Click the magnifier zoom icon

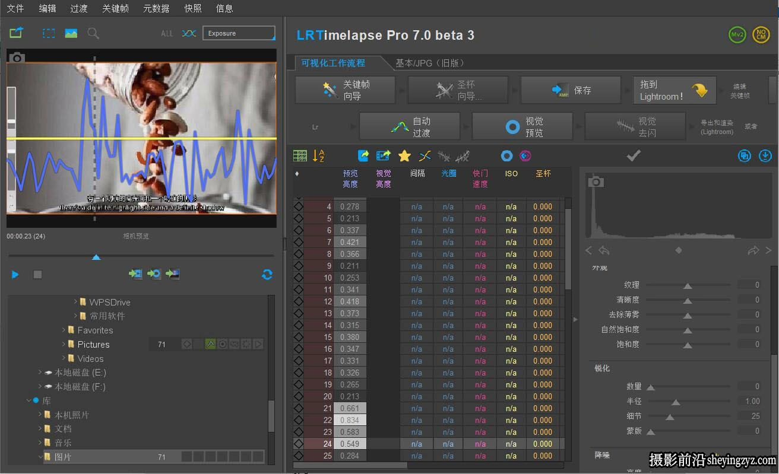(93, 33)
